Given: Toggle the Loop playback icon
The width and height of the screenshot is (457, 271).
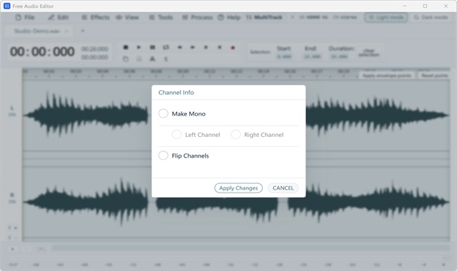Looking at the screenshot, I should click(x=166, y=47).
